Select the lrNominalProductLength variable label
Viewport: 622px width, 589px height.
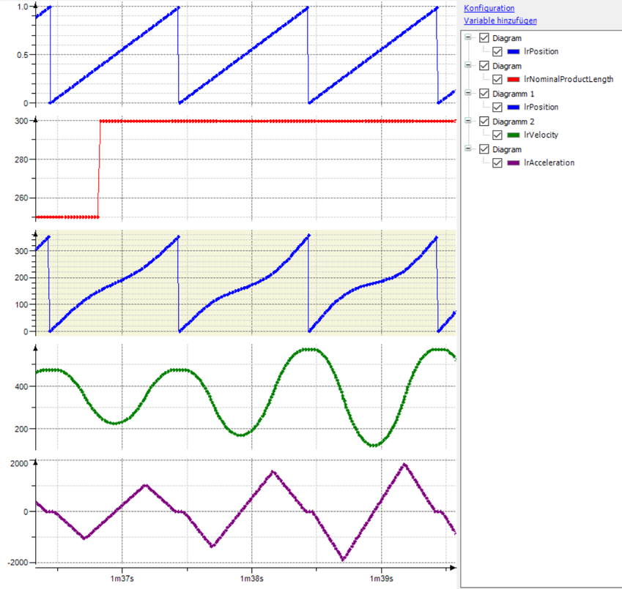point(569,80)
